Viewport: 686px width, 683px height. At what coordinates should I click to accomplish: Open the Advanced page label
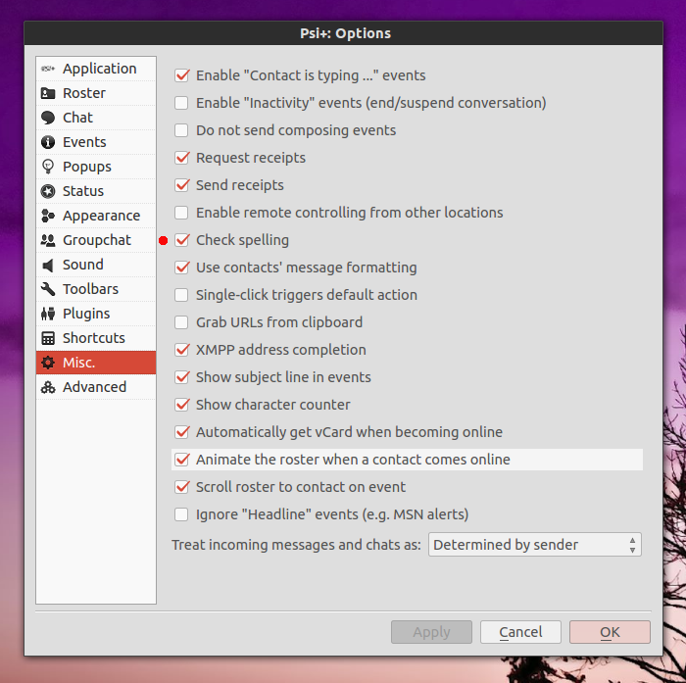pyautogui.click(x=94, y=387)
